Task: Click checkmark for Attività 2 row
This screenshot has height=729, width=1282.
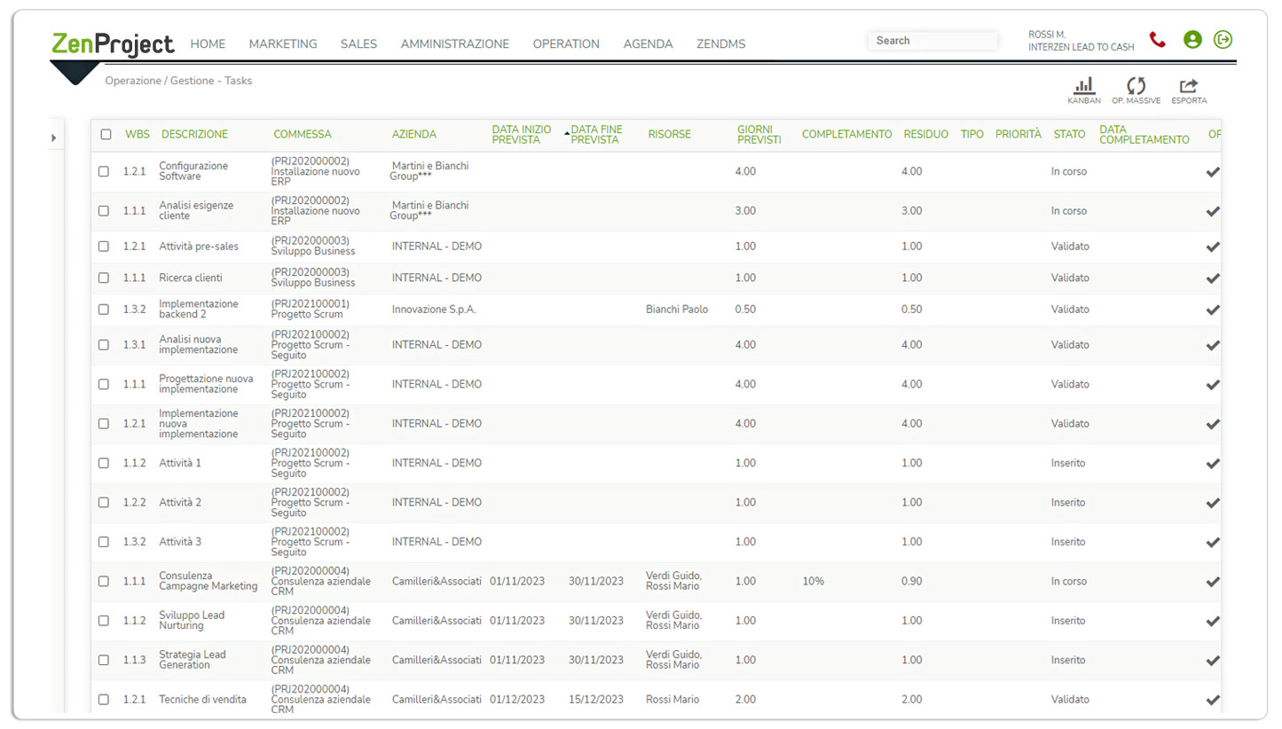Action: tap(1213, 503)
